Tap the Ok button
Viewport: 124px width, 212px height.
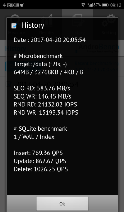pos(62,204)
